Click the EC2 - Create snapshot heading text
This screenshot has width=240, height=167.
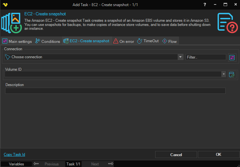pyautogui.click(x=45, y=14)
